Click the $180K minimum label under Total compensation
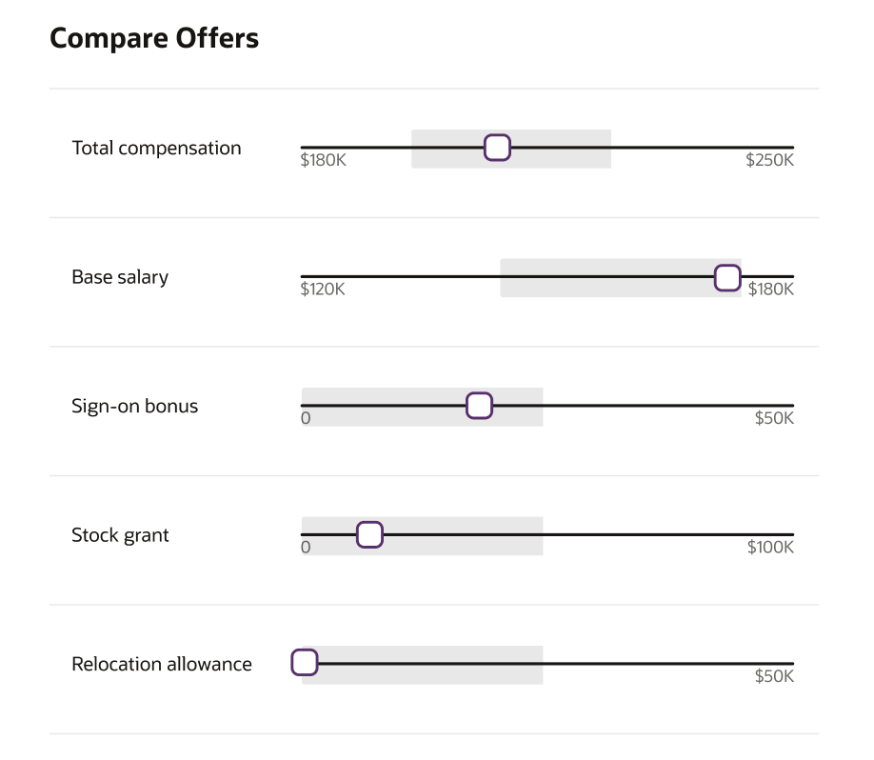This screenshot has height=760, width=874. (323, 160)
